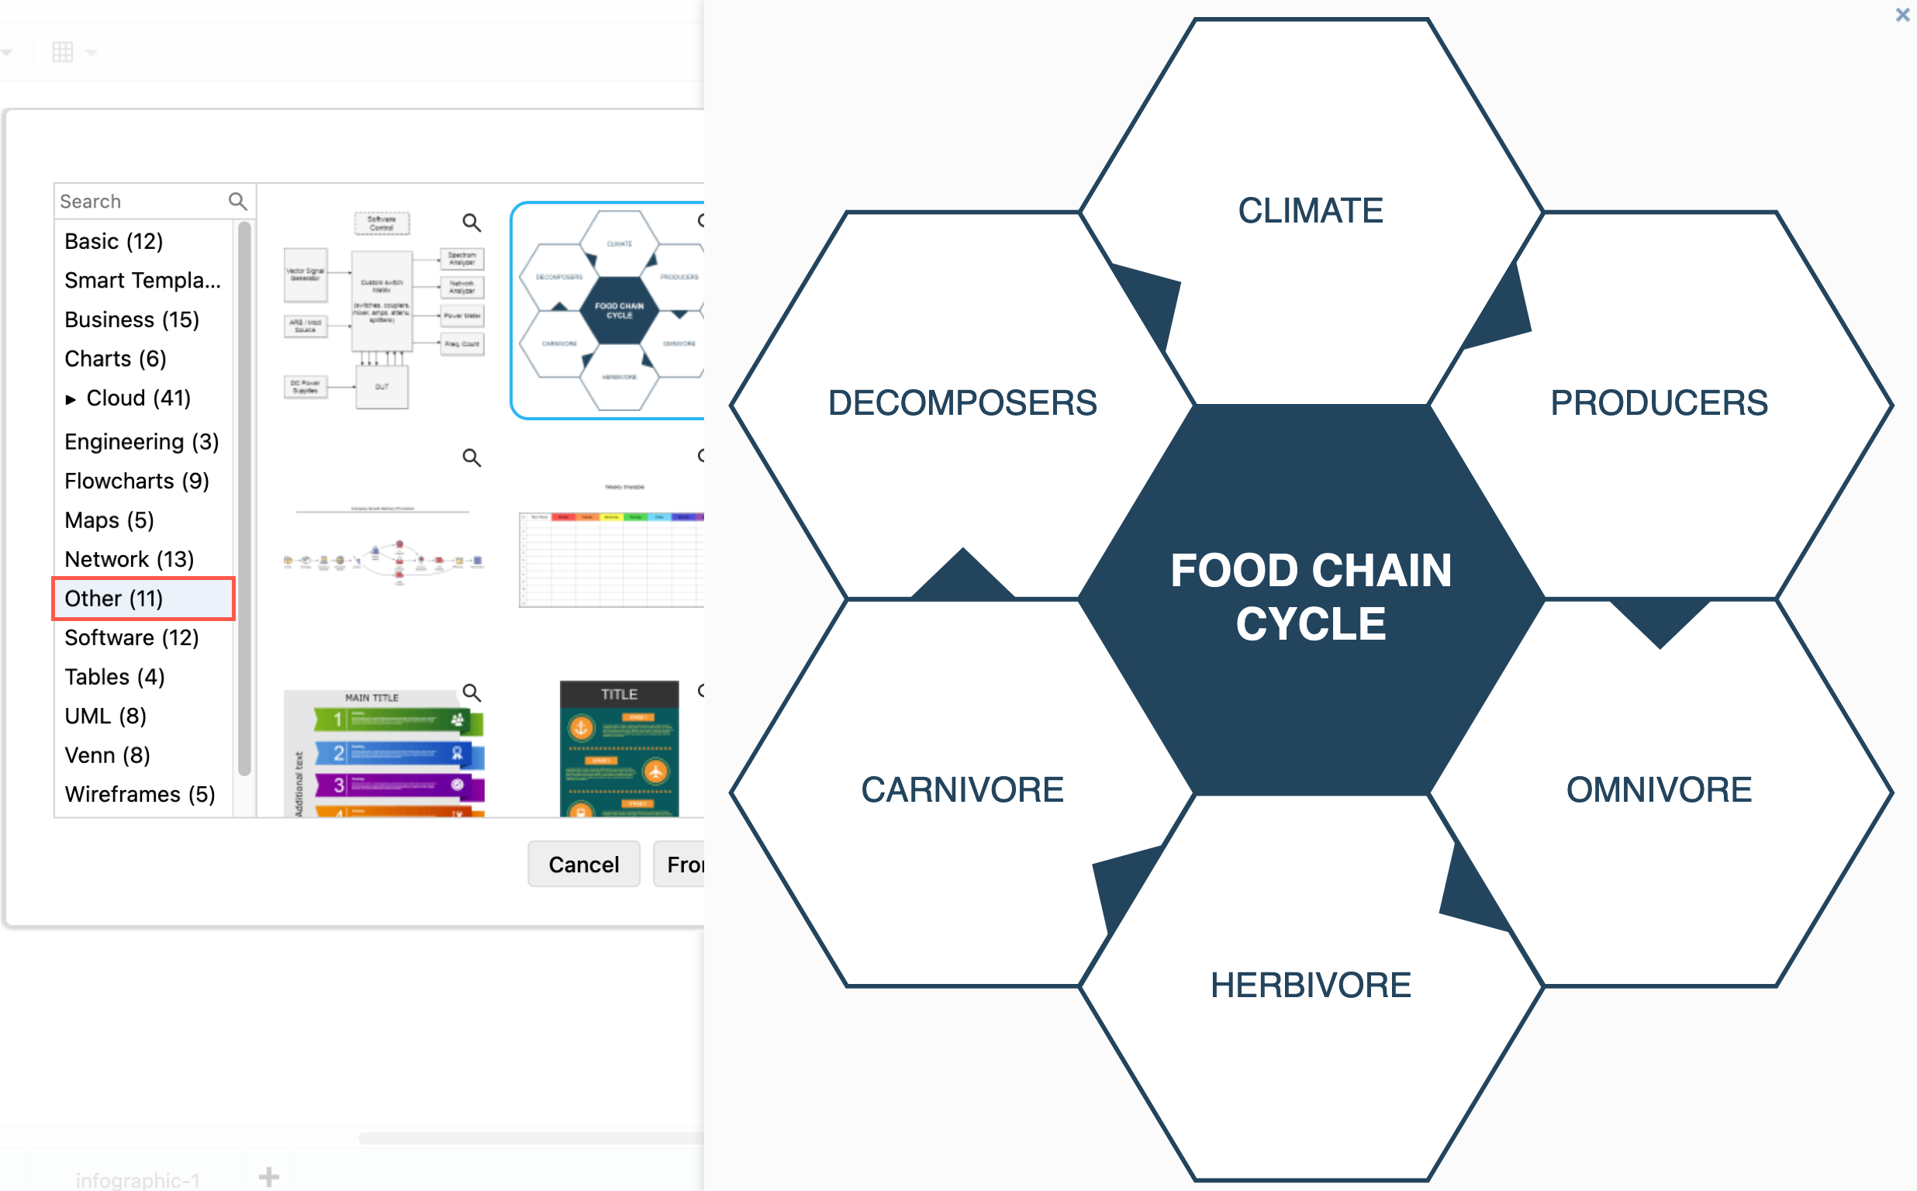This screenshot has height=1191, width=1917.
Task: Click the Cancel button
Action: (582, 863)
